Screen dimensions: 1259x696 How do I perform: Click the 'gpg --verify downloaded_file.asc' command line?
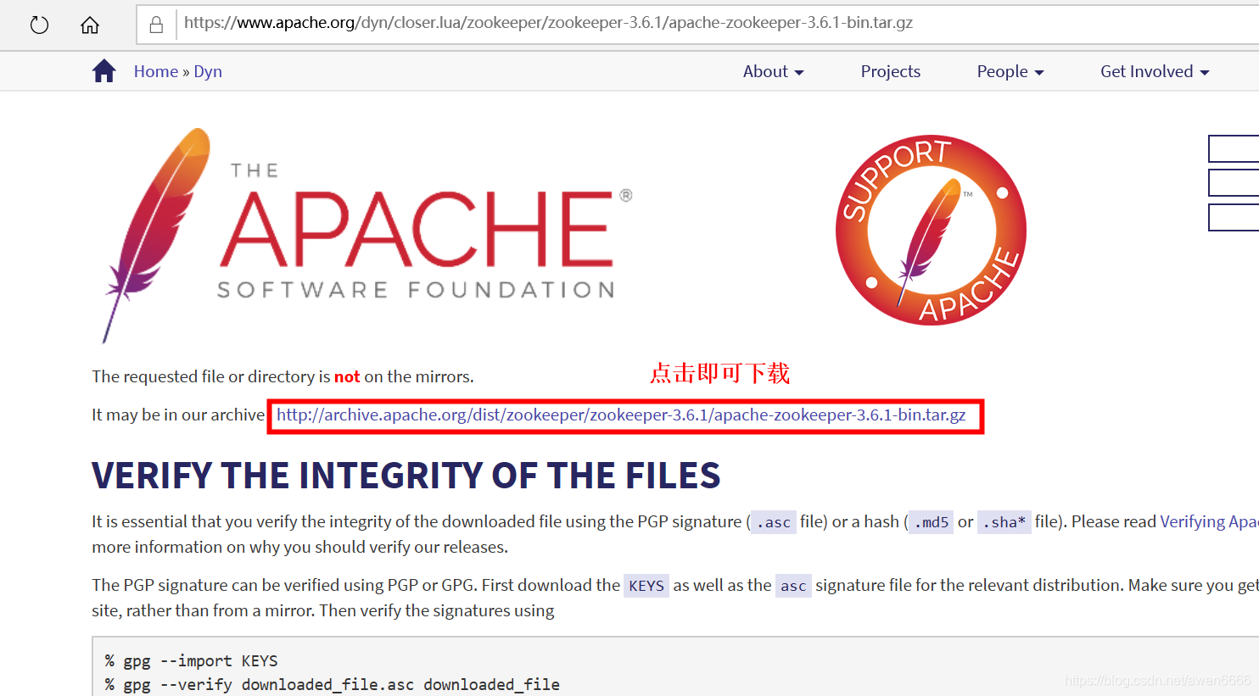[332, 684]
